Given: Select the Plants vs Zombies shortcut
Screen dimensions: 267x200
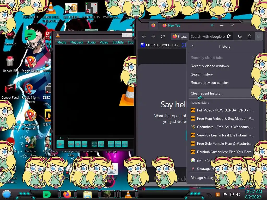Looking at the screenshot, I should pyautogui.click(x=31, y=146).
